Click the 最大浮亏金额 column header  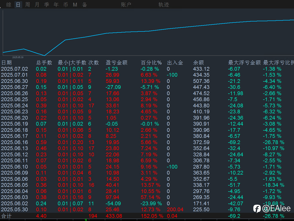tap(244, 62)
